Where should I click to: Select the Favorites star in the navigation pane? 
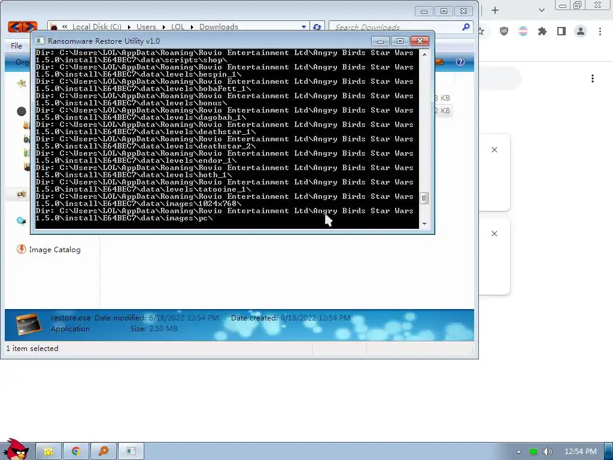click(x=22, y=83)
